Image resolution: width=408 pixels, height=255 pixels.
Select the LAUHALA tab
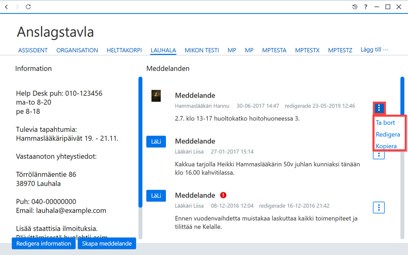pyautogui.click(x=163, y=51)
